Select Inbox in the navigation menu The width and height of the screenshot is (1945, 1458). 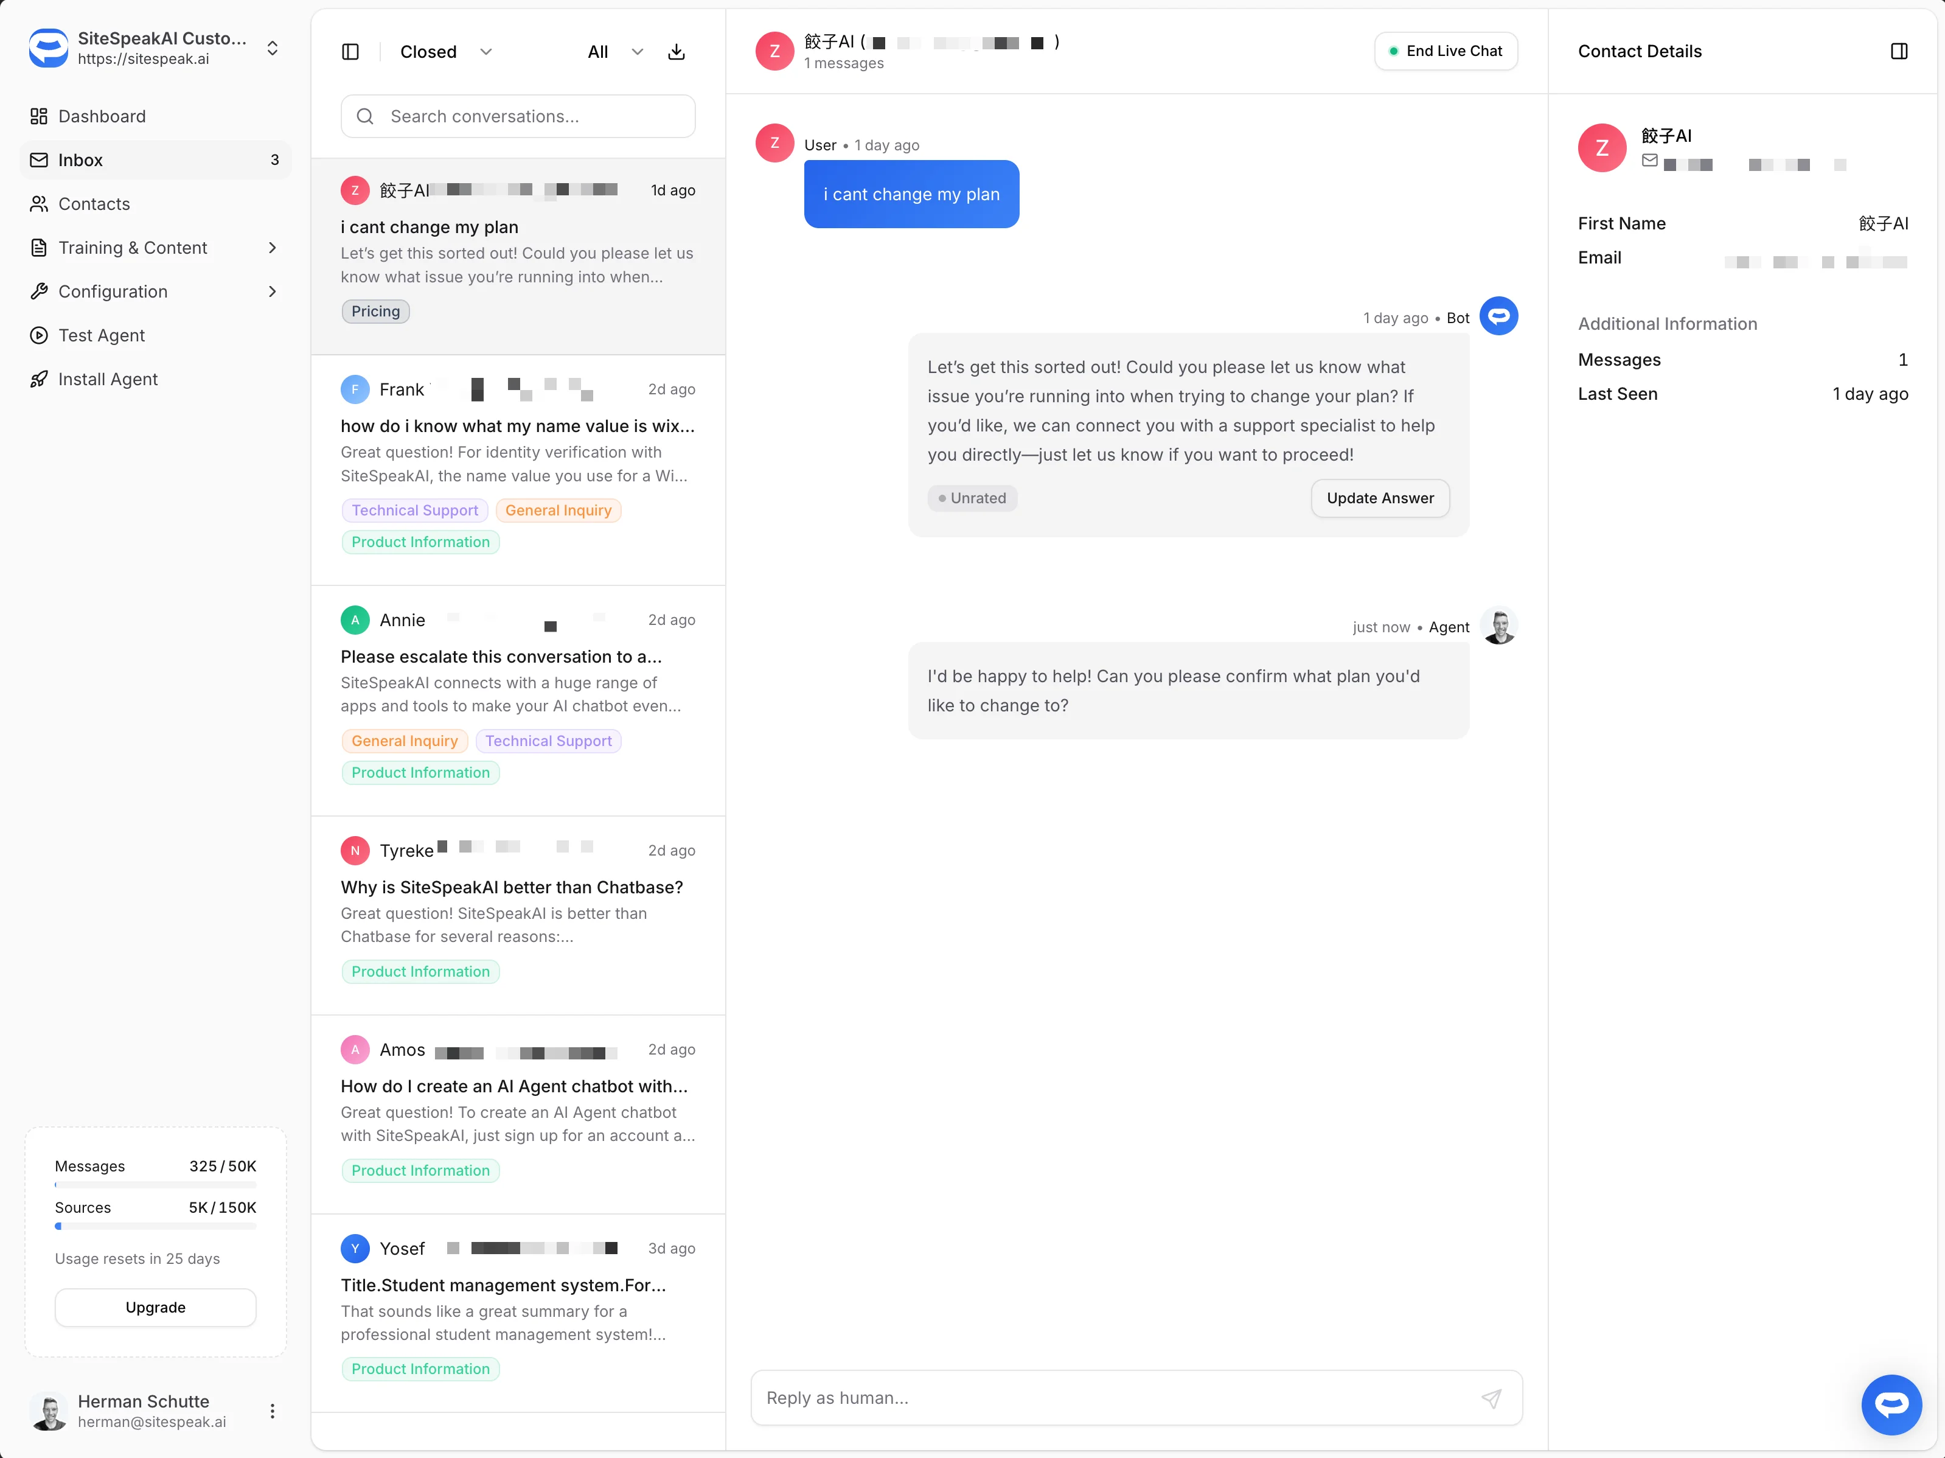tap(81, 159)
